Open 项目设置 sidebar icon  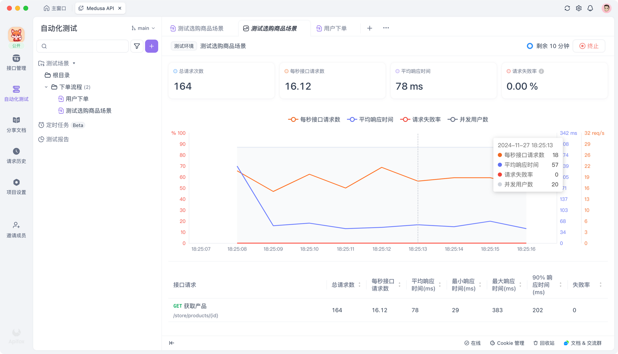pos(16,182)
